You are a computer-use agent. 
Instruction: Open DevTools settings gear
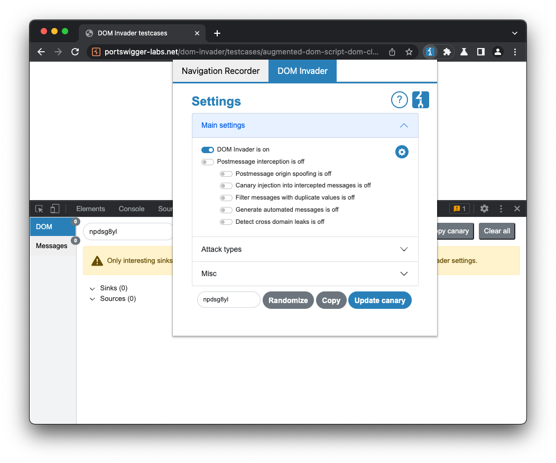click(x=484, y=209)
